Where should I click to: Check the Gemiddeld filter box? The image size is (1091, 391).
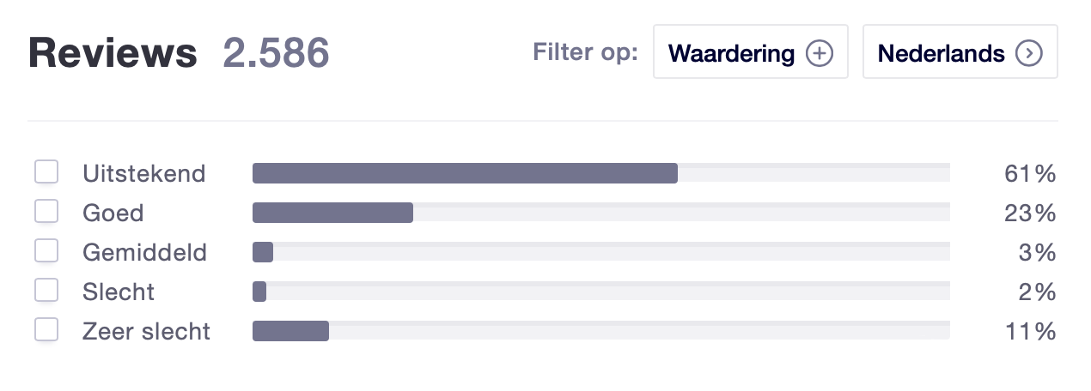pos(46,251)
